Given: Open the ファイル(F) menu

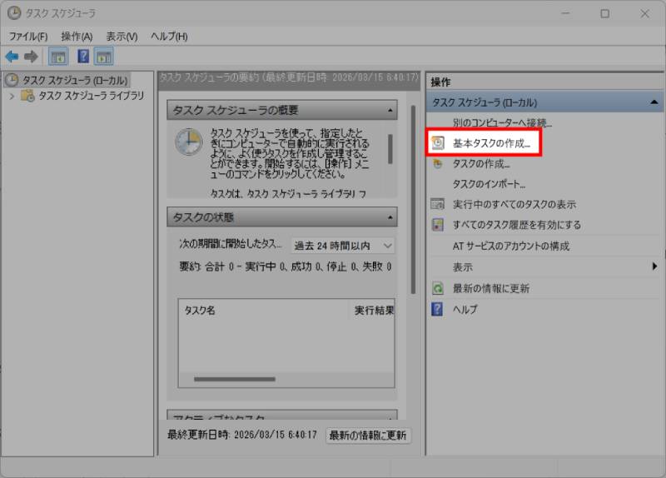Looking at the screenshot, I should click(28, 37).
